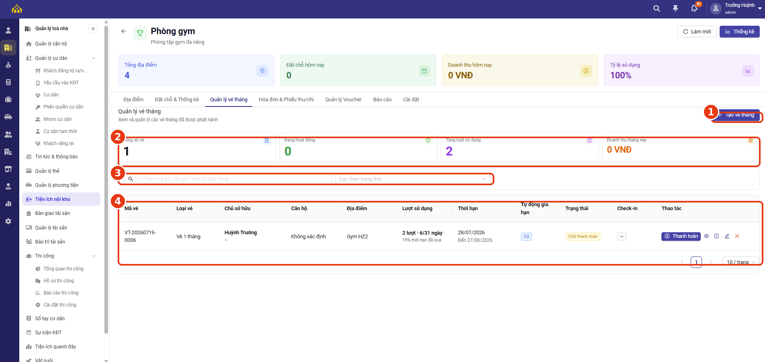Image resolution: width=765 pixels, height=362 pixels.
Task: Open the Cài đặt tab
Action: pos(411,100)
